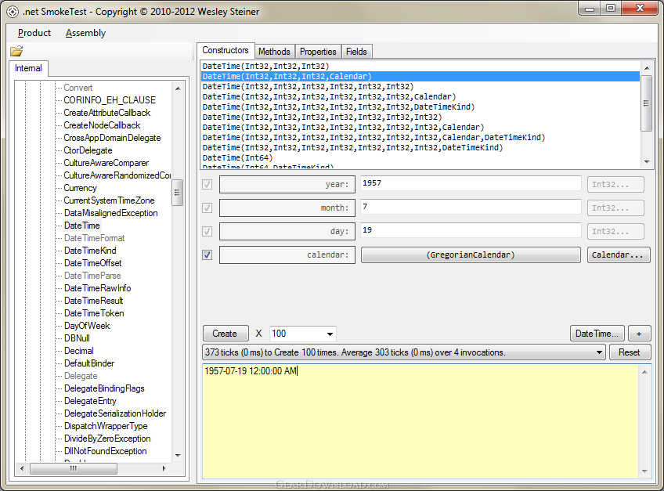Select DateTimeKind in the type tree

click(x=90, y=251)
